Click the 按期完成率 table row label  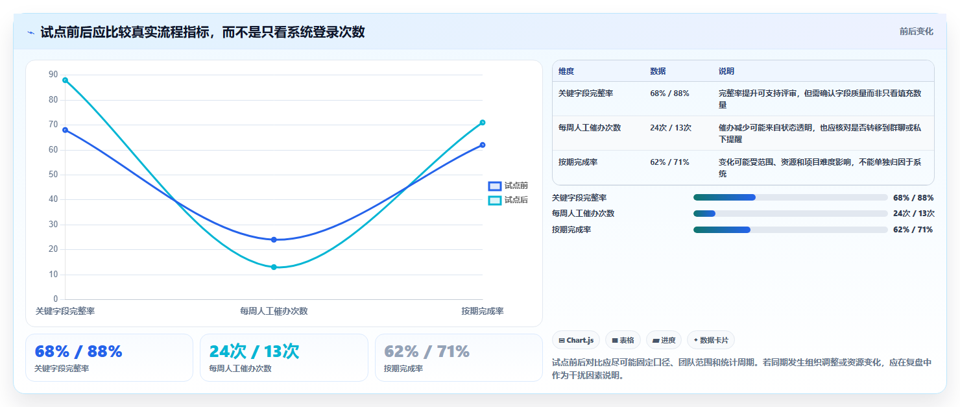[x=578, y=162]
